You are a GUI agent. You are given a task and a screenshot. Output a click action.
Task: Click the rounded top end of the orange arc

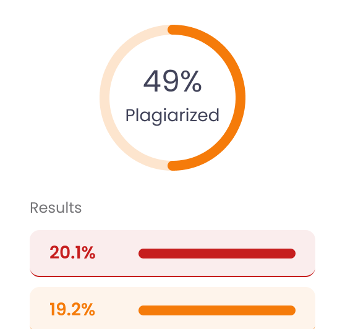(172, 30)
